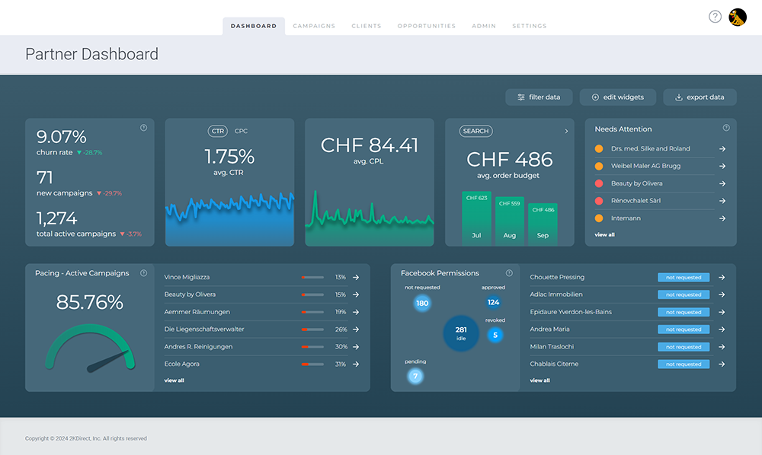The width and height of the screenshot is (762, 455).
Task: Click the arrow next to Drs. med. Silke and Roland
Action: 722,148
